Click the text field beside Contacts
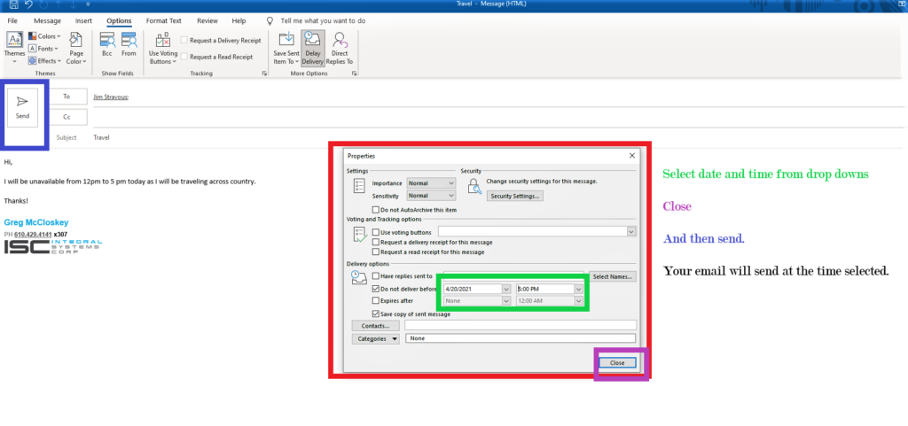The height and width of the screenshot is (426, 908). [520, 325]
